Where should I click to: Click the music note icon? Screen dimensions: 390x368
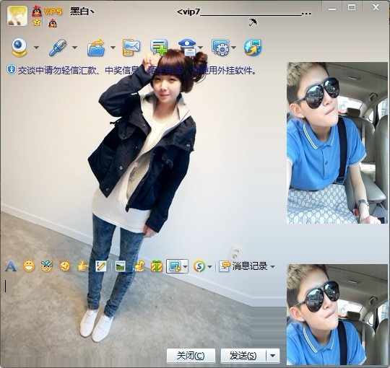139,266
